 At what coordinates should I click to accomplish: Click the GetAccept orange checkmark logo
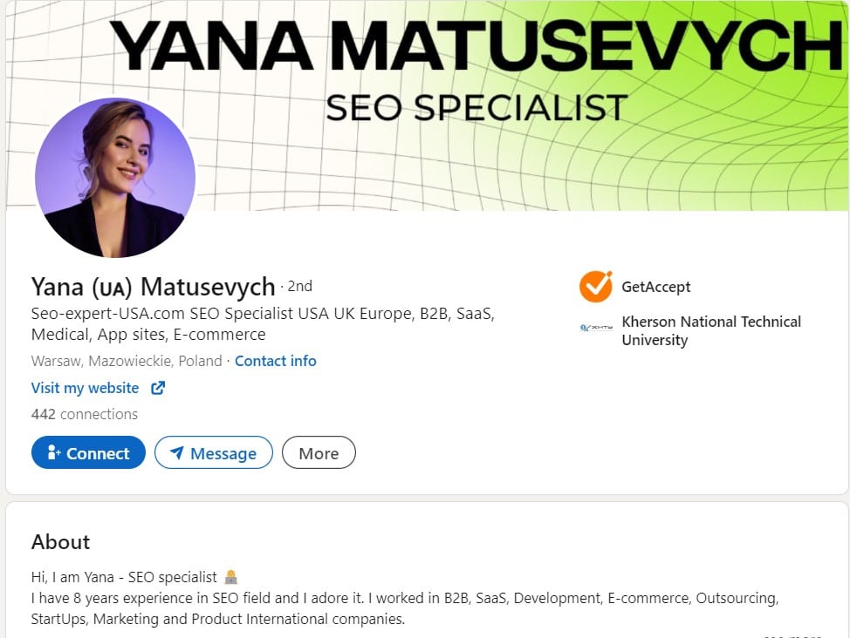pyautogui.click(x=596, y=287)
